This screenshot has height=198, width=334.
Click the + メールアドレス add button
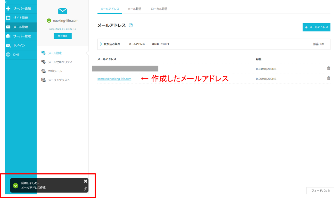pyautogui.click(x=316, y=27)
